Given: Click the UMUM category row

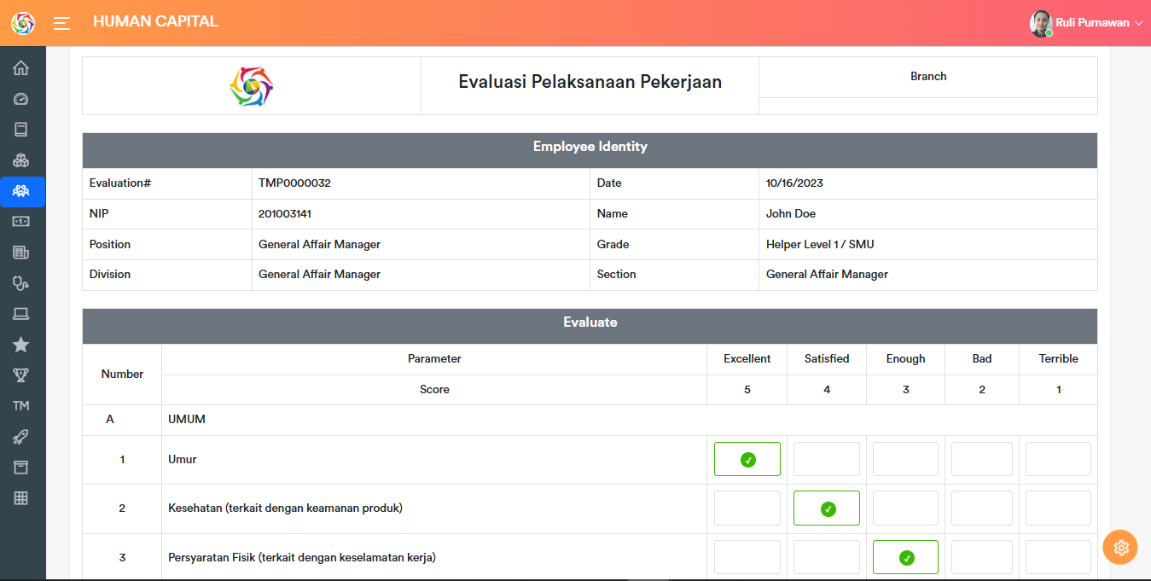Looking at the screenshot, I should pos(590,420).
